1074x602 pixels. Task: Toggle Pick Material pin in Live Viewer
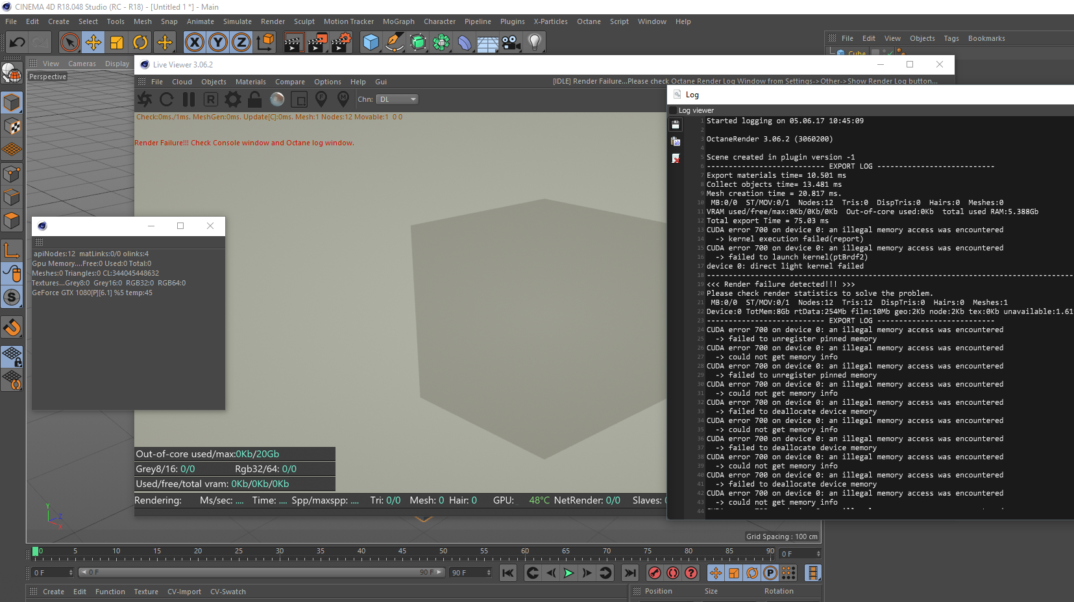tap(343, 99)
